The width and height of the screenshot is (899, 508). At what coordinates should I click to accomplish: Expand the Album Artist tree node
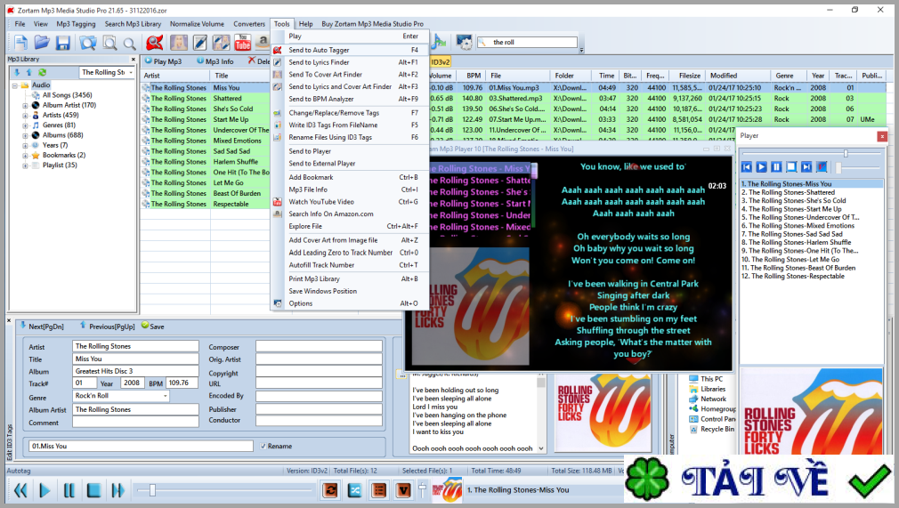[x=25, y=105]
